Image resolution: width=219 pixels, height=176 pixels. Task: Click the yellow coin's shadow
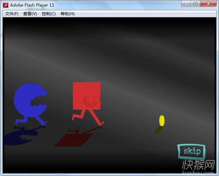158,130
